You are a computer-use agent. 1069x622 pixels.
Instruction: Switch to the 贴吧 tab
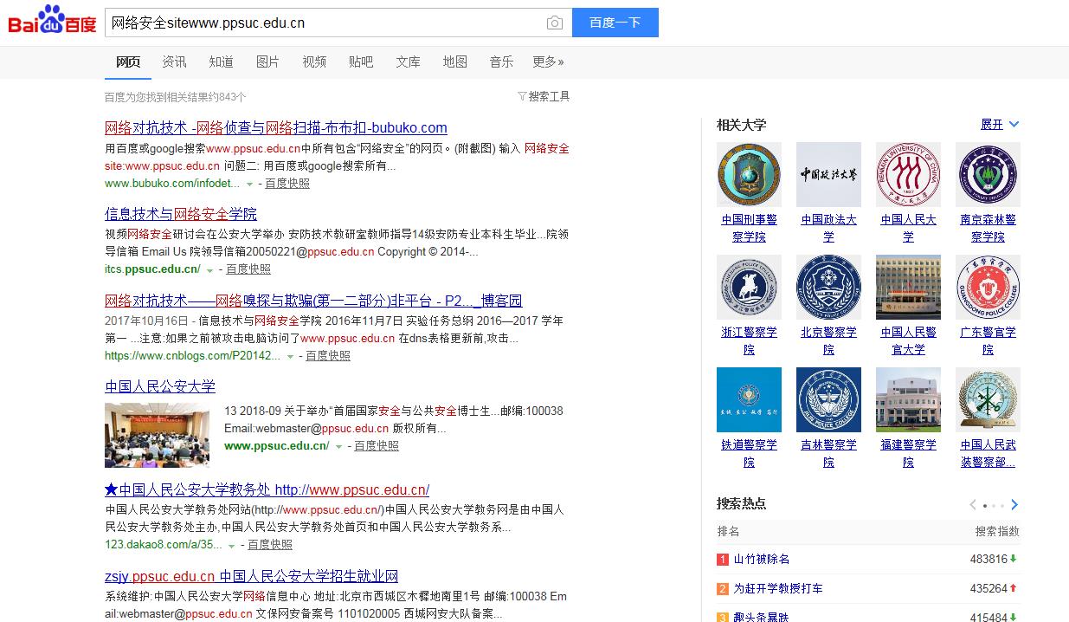point(361,62)
